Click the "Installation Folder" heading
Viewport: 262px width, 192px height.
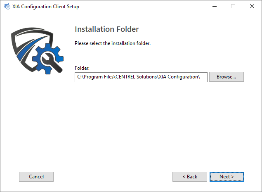[x=106, y=29]
